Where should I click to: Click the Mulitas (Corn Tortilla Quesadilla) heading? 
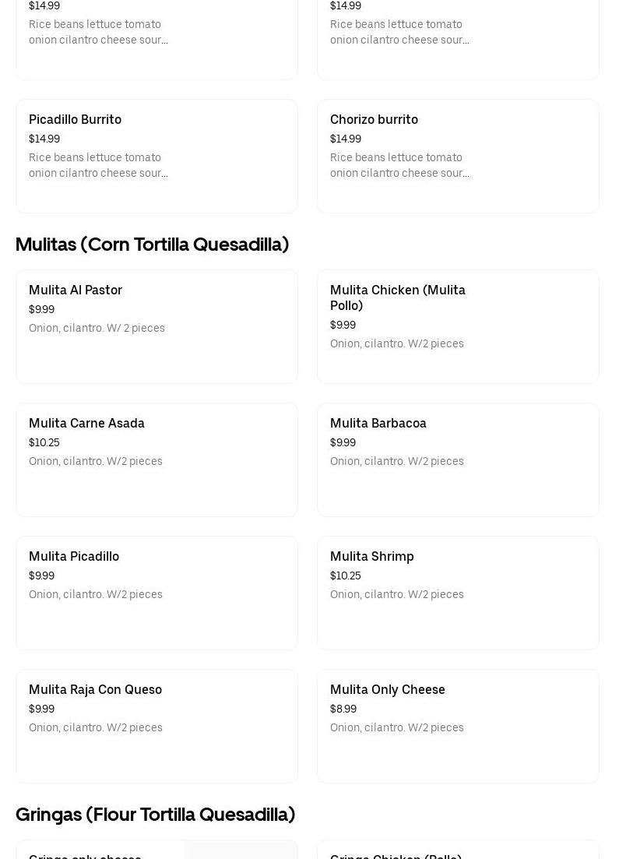pos(152,245)
